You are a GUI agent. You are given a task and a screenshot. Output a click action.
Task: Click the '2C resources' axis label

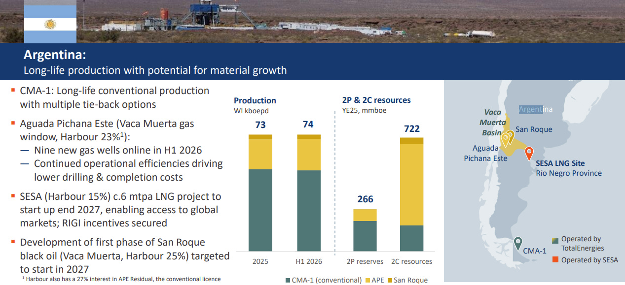[x=411, y=261]
